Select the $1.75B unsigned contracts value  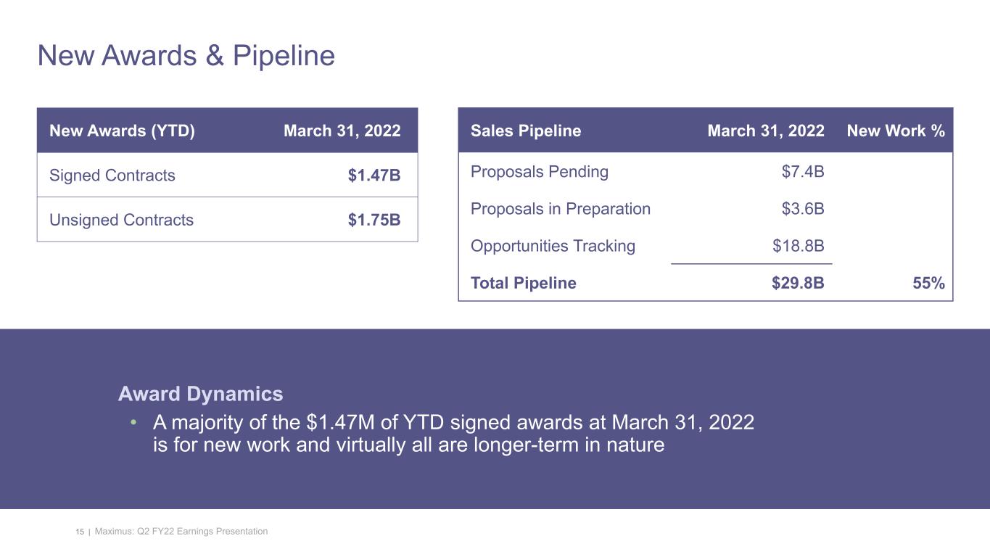374,220
